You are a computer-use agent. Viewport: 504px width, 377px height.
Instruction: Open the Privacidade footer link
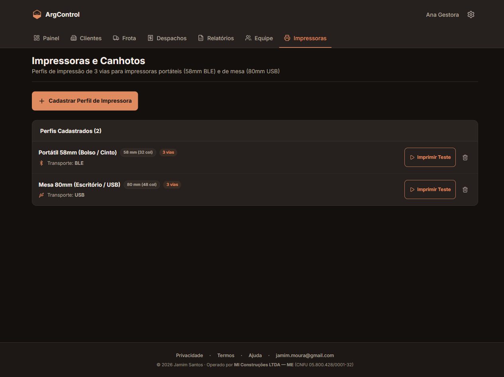tap(190, 356)
